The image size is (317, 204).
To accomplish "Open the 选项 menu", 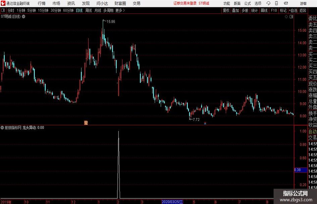I will [258, 3].
